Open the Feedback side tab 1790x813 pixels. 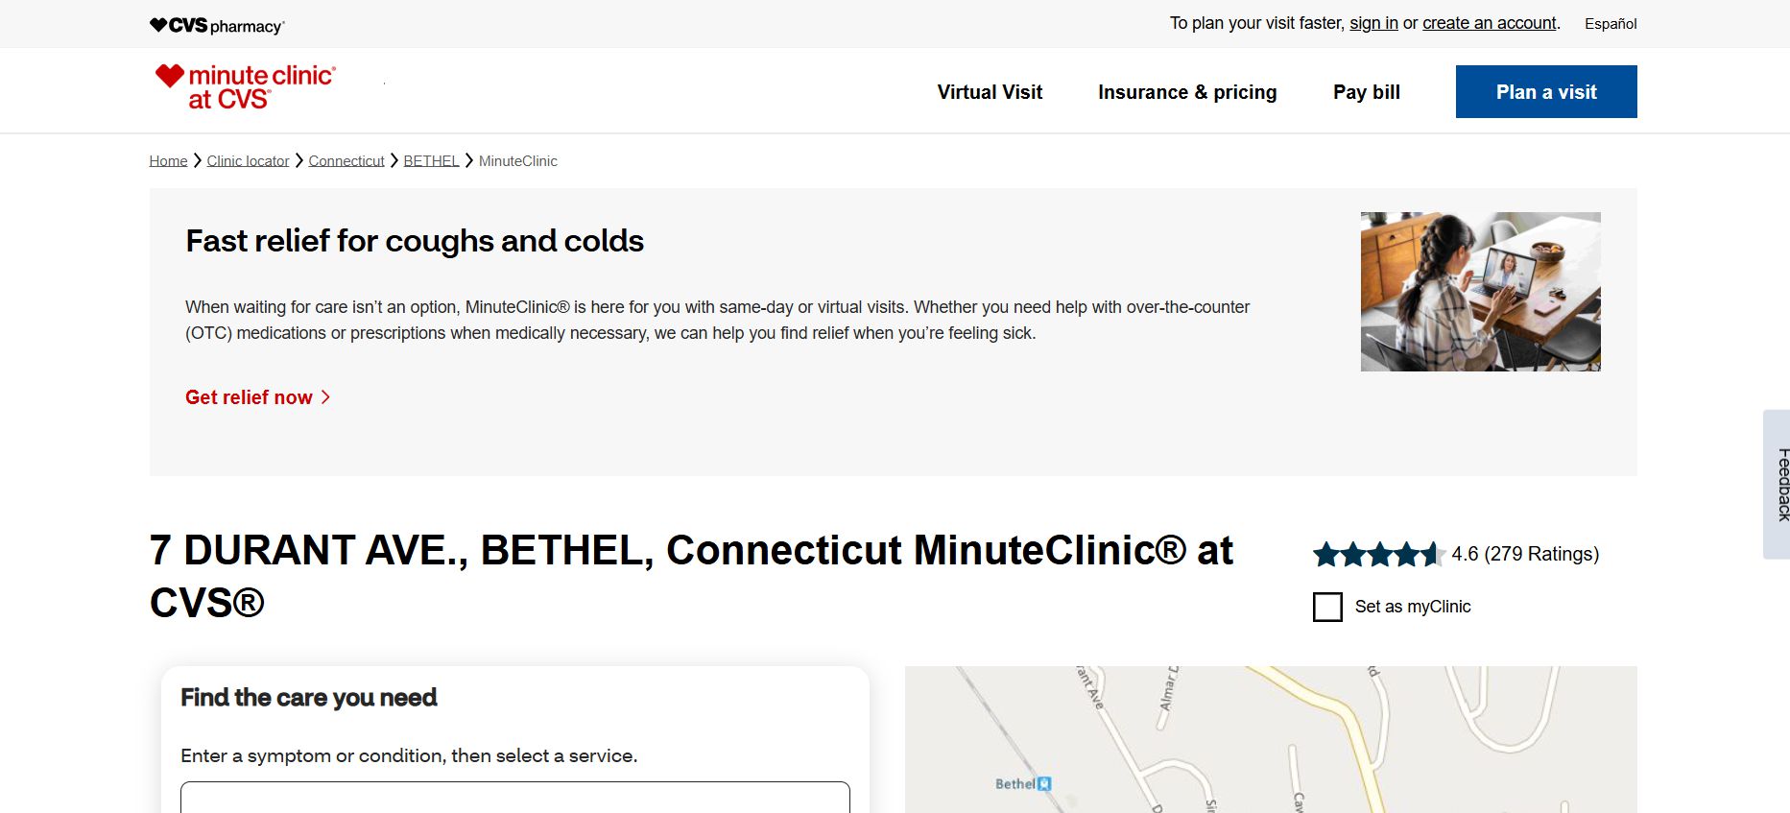(1778, 484)
